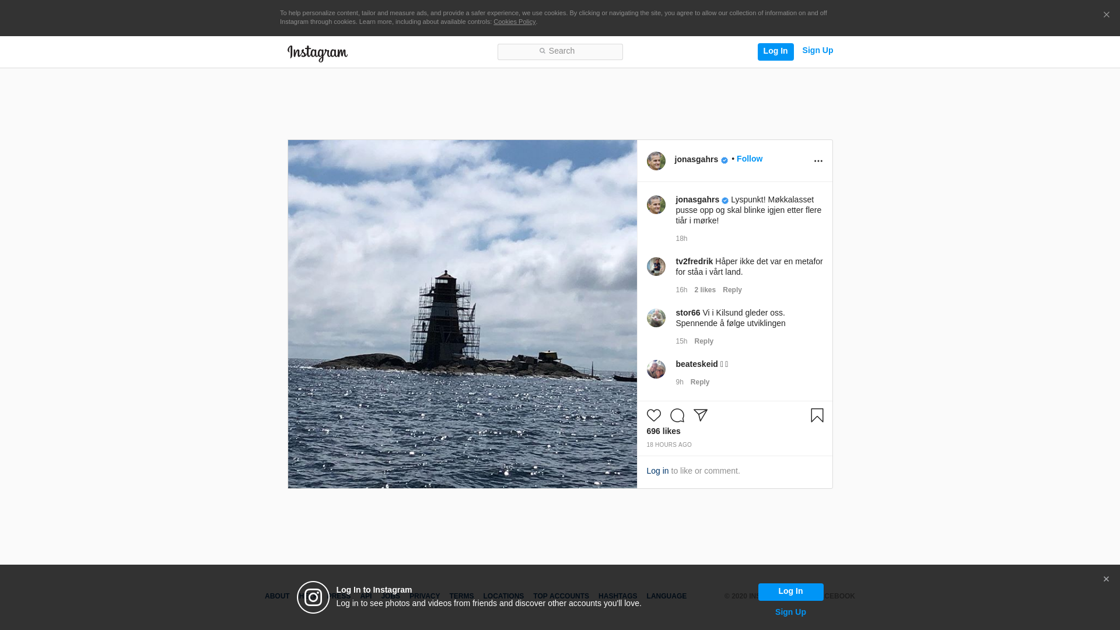Close the bottom Log In banner
This screenshot has width=1120, height=630.
(1106, 579)
